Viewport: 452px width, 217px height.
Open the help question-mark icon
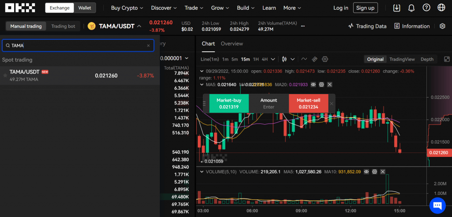click(426, 8)
